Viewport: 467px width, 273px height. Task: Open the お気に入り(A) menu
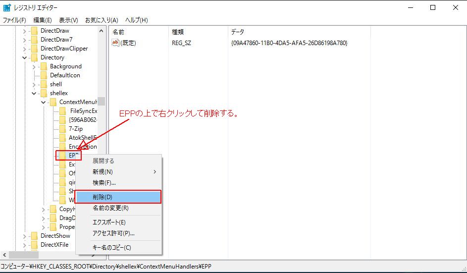(x=102, y=20)
